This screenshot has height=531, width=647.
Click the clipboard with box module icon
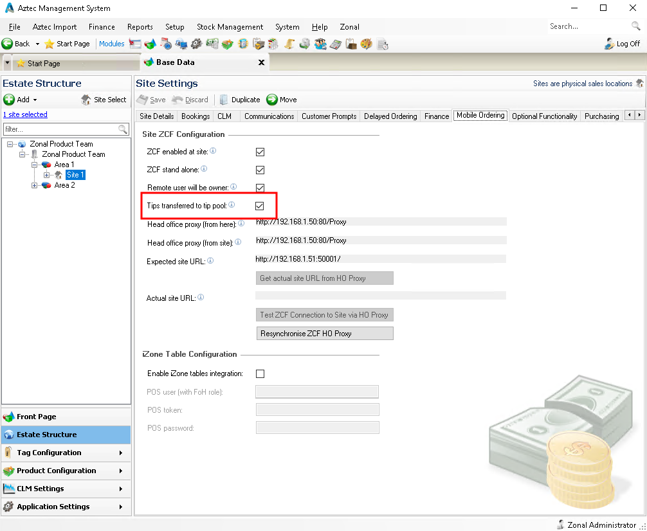click(351, 44)
